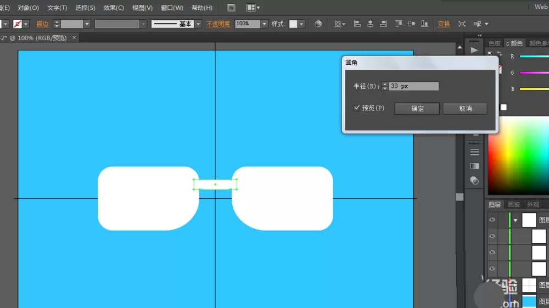549x308 pixels.
Task: Toggle the 预览 preview checkbox
Action: coord(356,108)
